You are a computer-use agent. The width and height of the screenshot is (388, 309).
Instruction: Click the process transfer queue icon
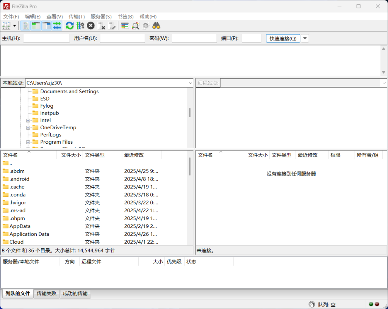[80, 26]
